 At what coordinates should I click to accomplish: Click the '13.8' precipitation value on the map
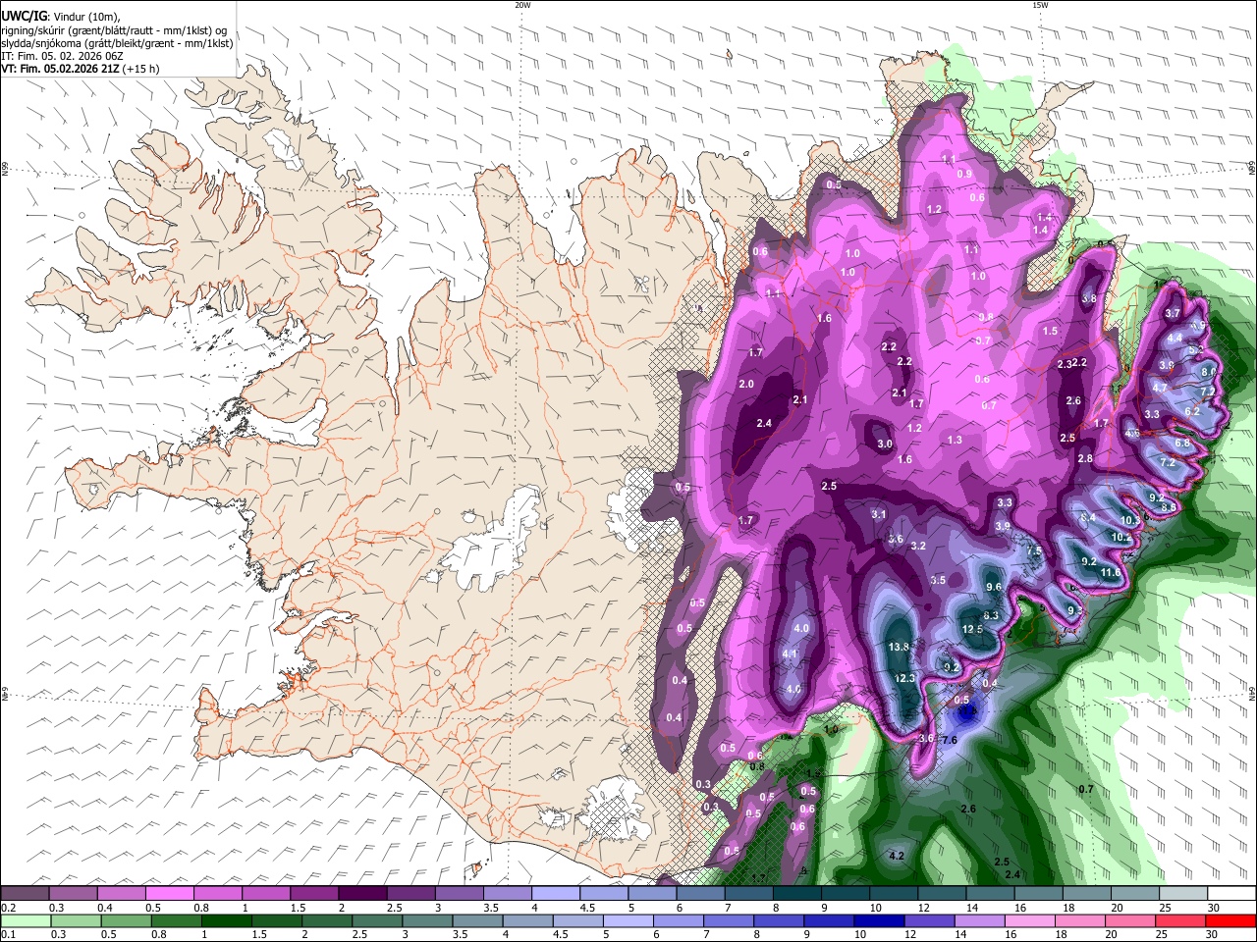click(x=899, y=648)
